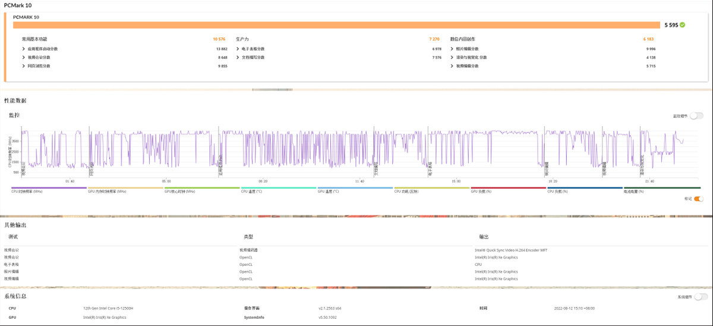Click the orange PCMark 10 score bar
This screenshot has width=713, height=326.
pos(336,25)
